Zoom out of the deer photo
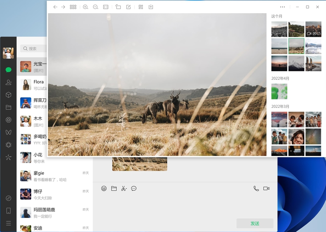Image resolution: width=326 pixels, height=232 pixels. [x=95, y=7]
